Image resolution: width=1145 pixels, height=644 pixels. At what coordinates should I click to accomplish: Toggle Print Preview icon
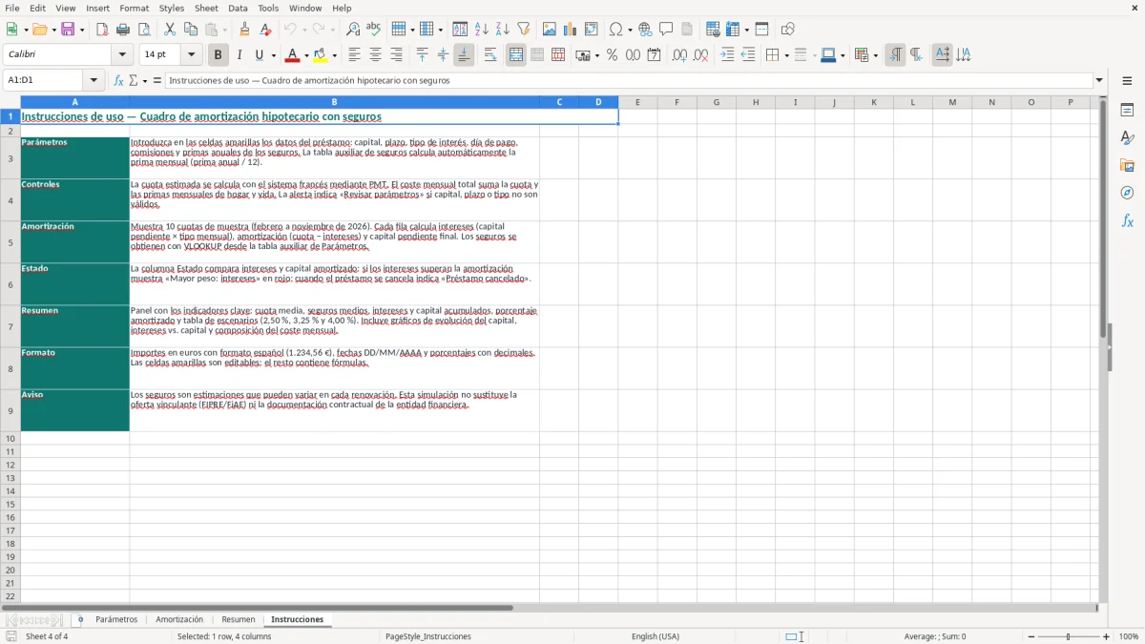[144, 30]
